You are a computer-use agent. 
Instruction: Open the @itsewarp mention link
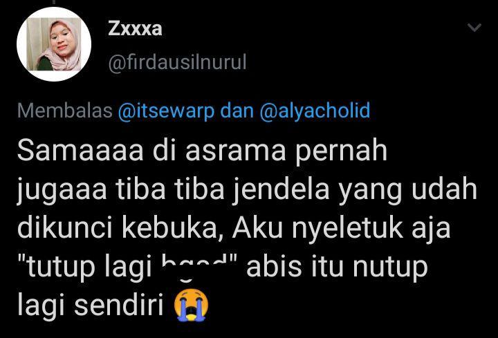166,111
